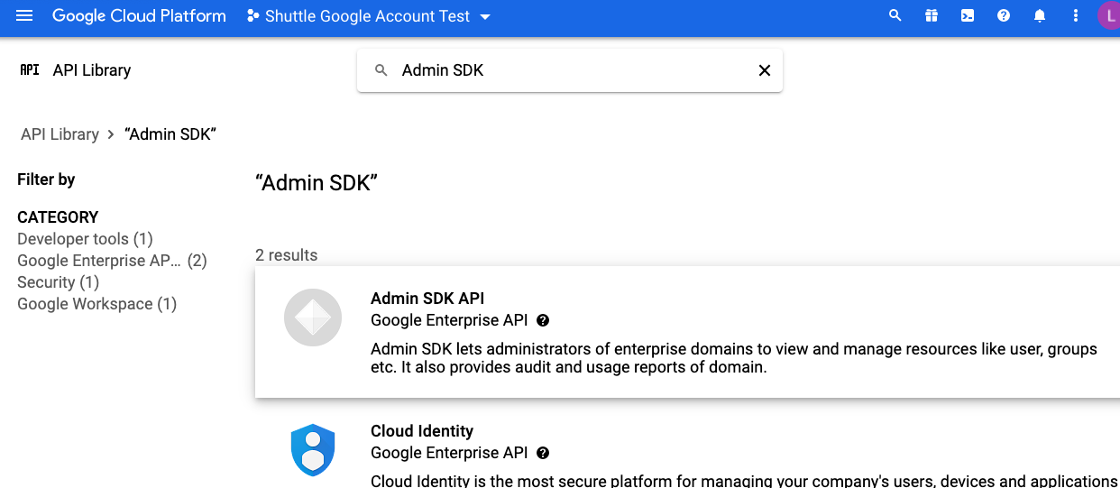Screen dimensions: 1120x488
Task: Click the project hexagon icon beside Shuttle
Action: (x=252, y=16)
